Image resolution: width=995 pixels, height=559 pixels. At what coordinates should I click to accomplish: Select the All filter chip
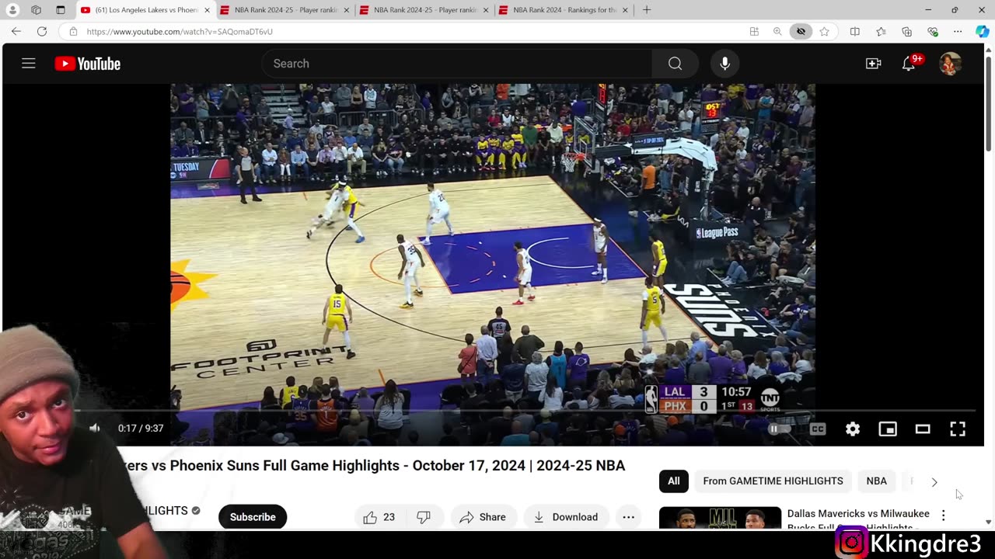[673, 481]
